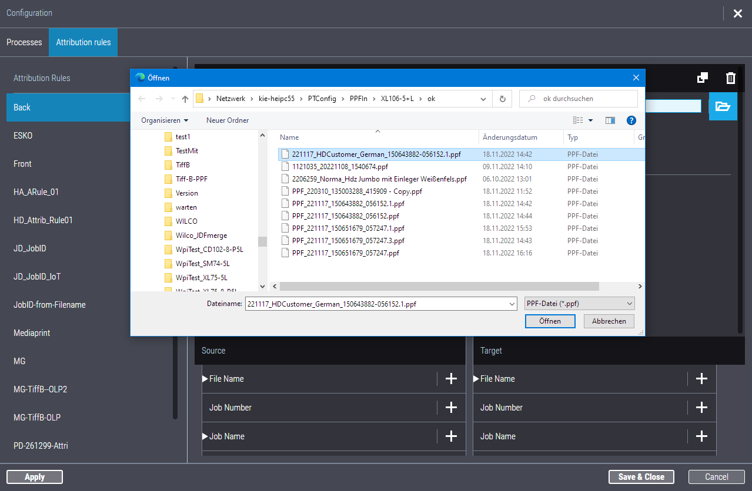The width and height of the screenshot is (752, 491).
Task: Click plus icon beside Target Job Number
Action: click(701, 408)
